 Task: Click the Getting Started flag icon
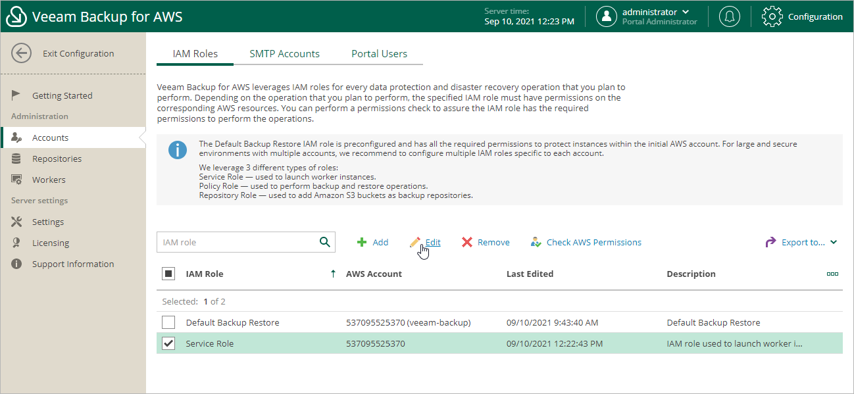click(17, 95)
